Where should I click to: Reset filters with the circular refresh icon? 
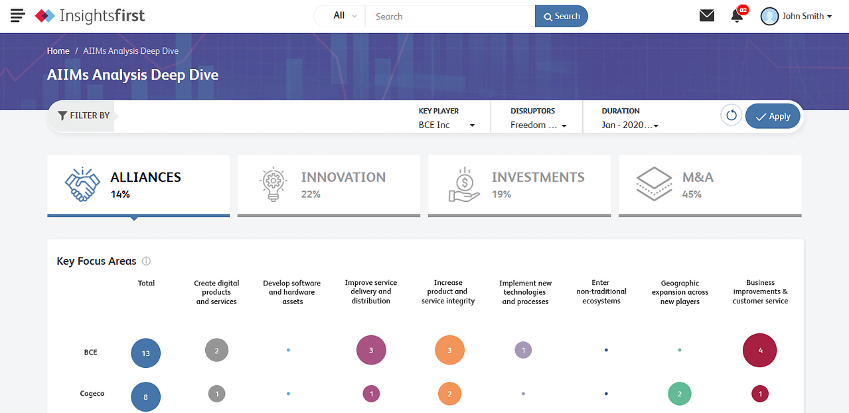[x=732, y=116]
